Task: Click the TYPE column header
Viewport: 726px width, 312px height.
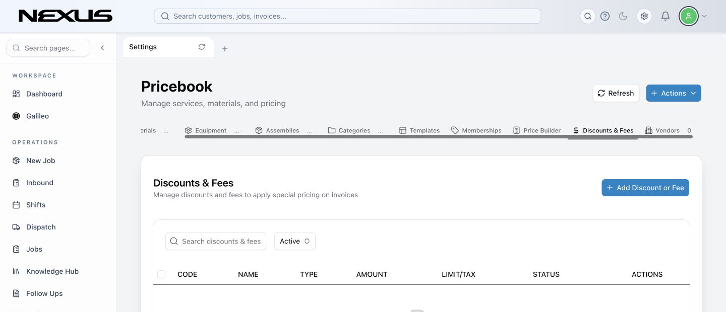Action: click(309, 274)
